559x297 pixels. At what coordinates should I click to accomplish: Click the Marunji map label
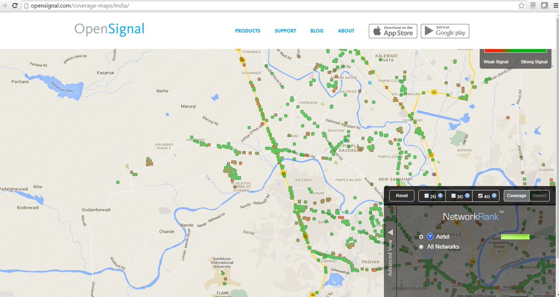(x=189, y=106)
